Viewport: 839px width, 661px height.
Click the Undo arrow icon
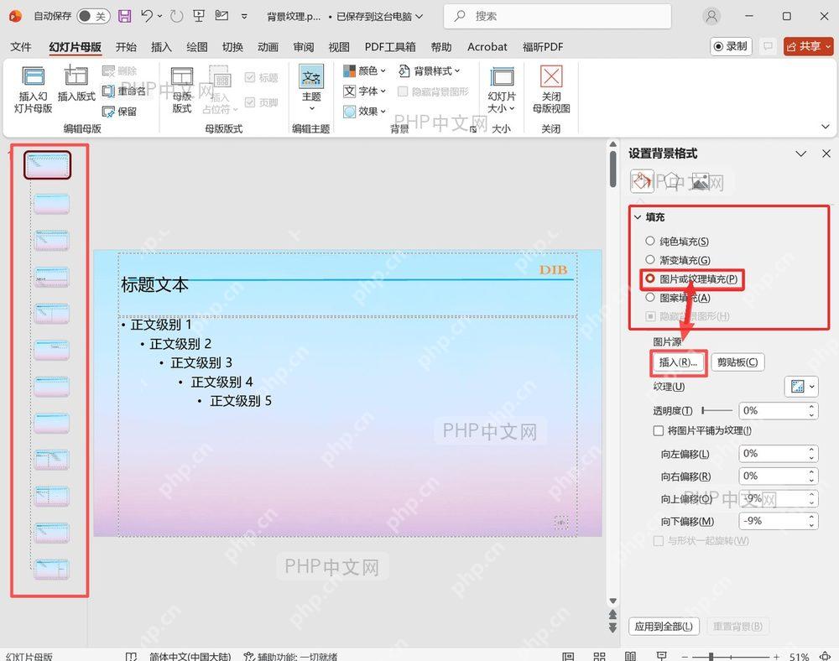coord(147,16)
